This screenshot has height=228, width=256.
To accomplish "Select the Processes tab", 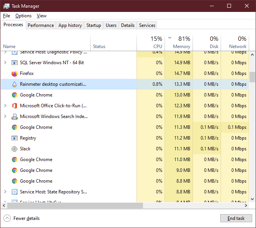I will (13, 25).
